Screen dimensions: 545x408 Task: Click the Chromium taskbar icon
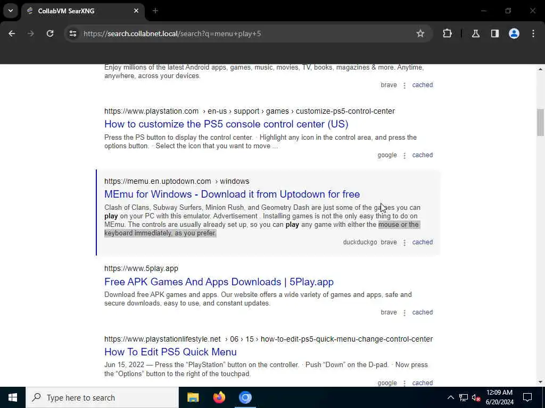click(x=245, y=397)
